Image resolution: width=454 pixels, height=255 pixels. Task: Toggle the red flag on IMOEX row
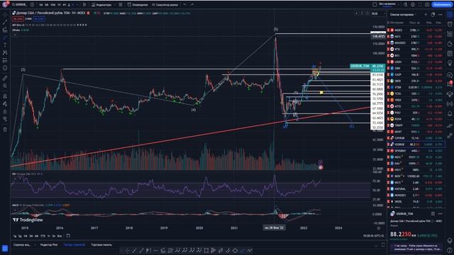(389, 30)
